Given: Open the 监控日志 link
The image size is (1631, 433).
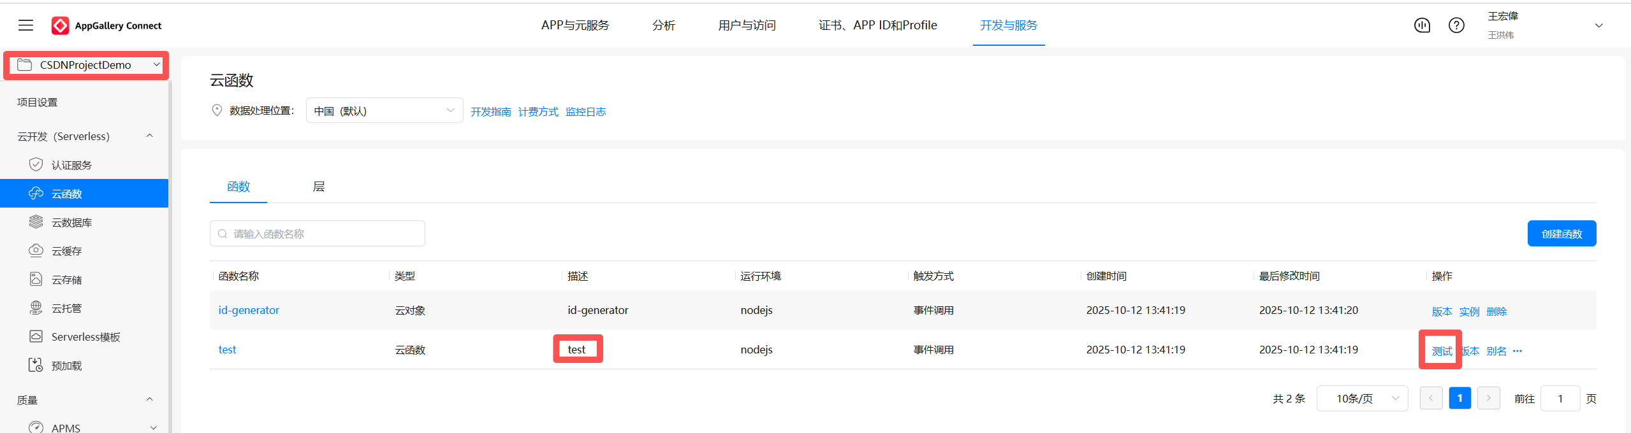Looking at the screenshot, I should coord(585,112).
